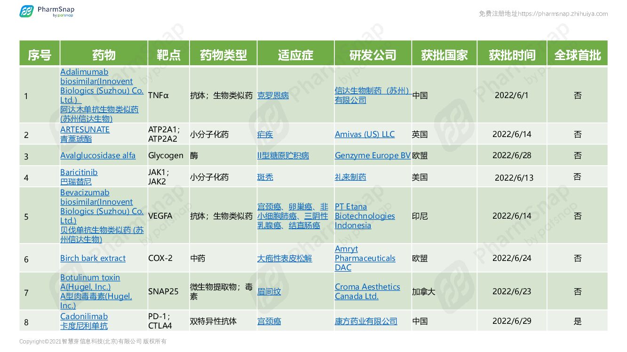Open the 疟疾 indication link

[x=265, y=134]
